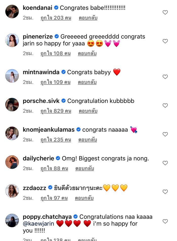This screenshot has width=177, height=241.
Task: Open koendanai's profile picture
Action: point(12,11)
